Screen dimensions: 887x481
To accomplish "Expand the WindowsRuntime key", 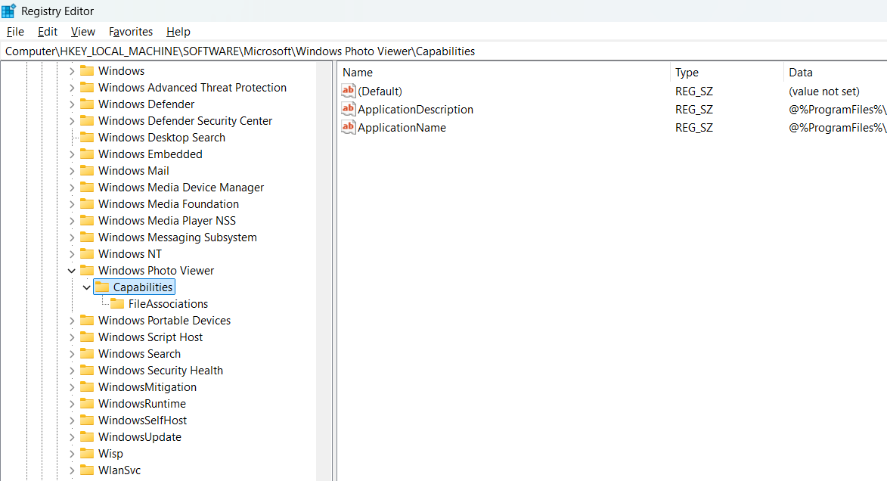I will coord(72,404).
